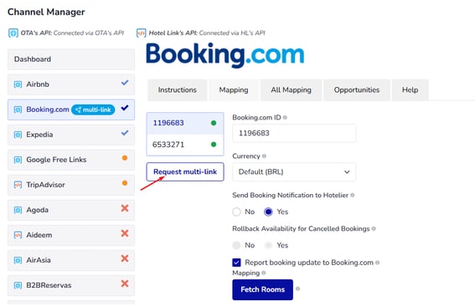Viewport: 475px width, 306px height.
Task: Click the Request multi-link button
Action: tap(185, 171)
